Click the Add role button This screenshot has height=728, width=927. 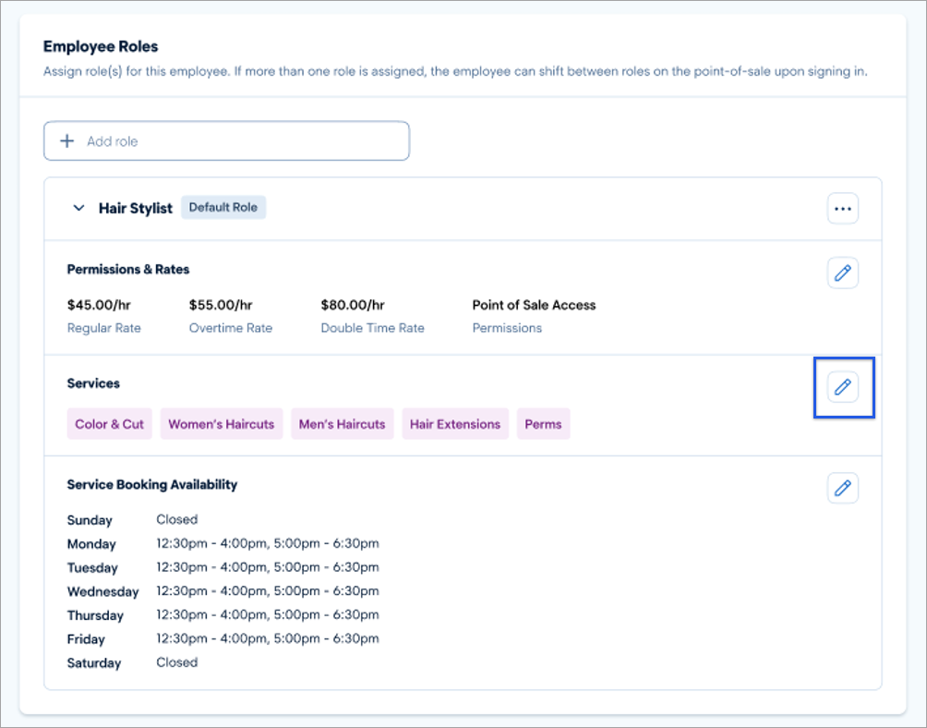pyautogui.click(x=226, y=140)
